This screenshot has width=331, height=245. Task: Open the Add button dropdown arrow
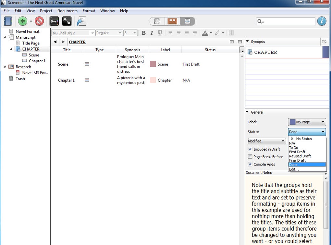coord(31,21)
